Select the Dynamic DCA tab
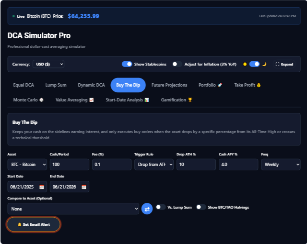 pos(91,85)
